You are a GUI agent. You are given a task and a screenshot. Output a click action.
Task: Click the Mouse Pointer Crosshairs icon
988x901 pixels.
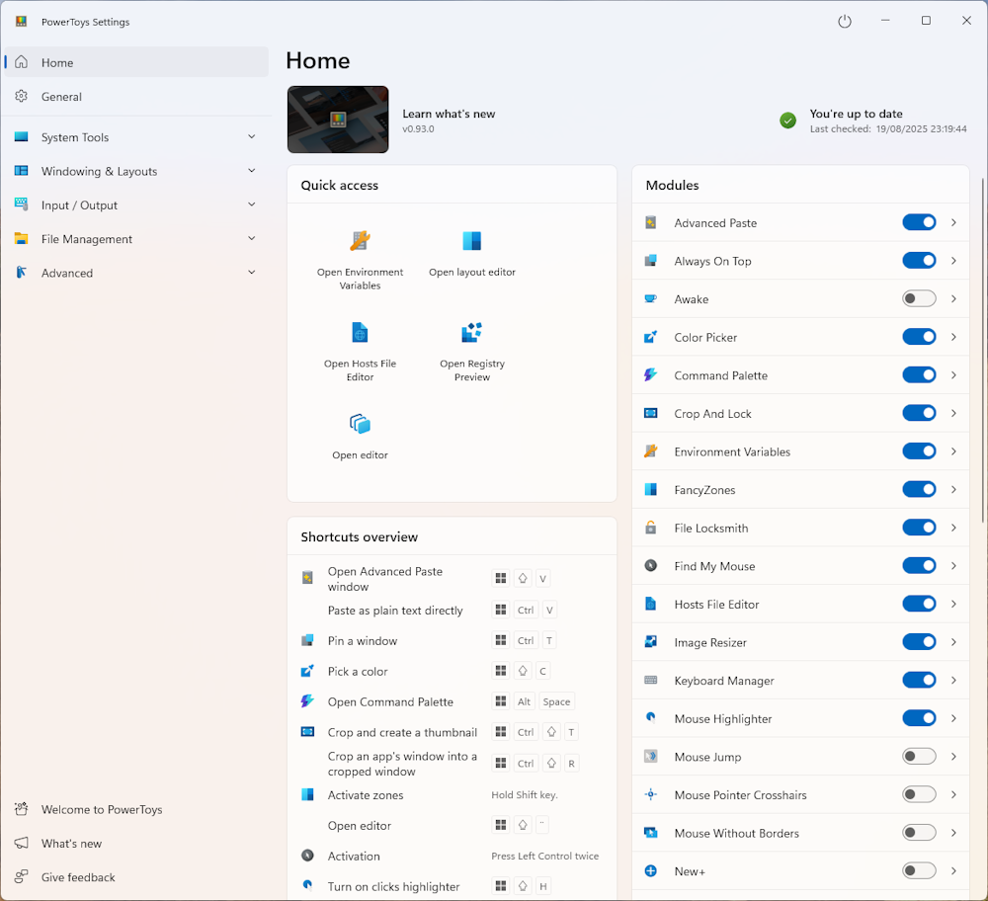651,794
